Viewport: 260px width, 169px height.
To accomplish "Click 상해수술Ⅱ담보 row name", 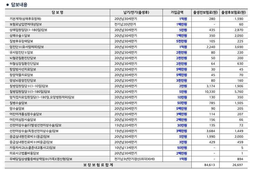I will click(20, 36).
